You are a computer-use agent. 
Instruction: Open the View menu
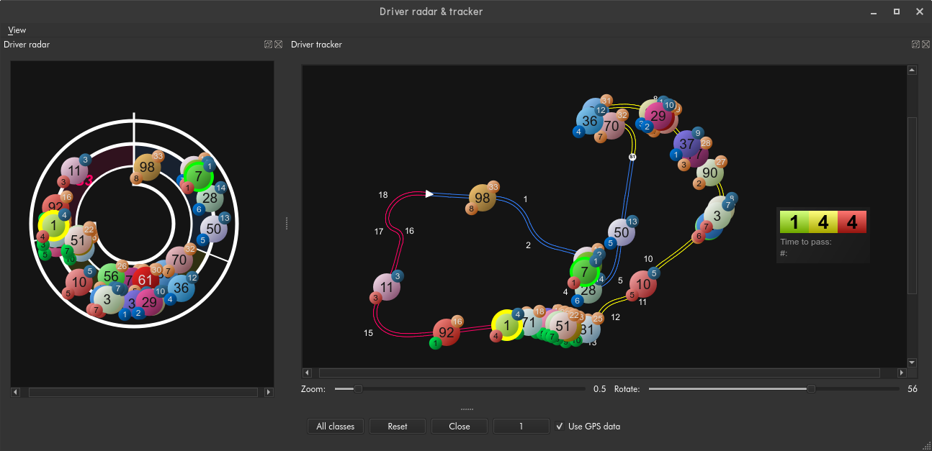click(x=17, y=30)
